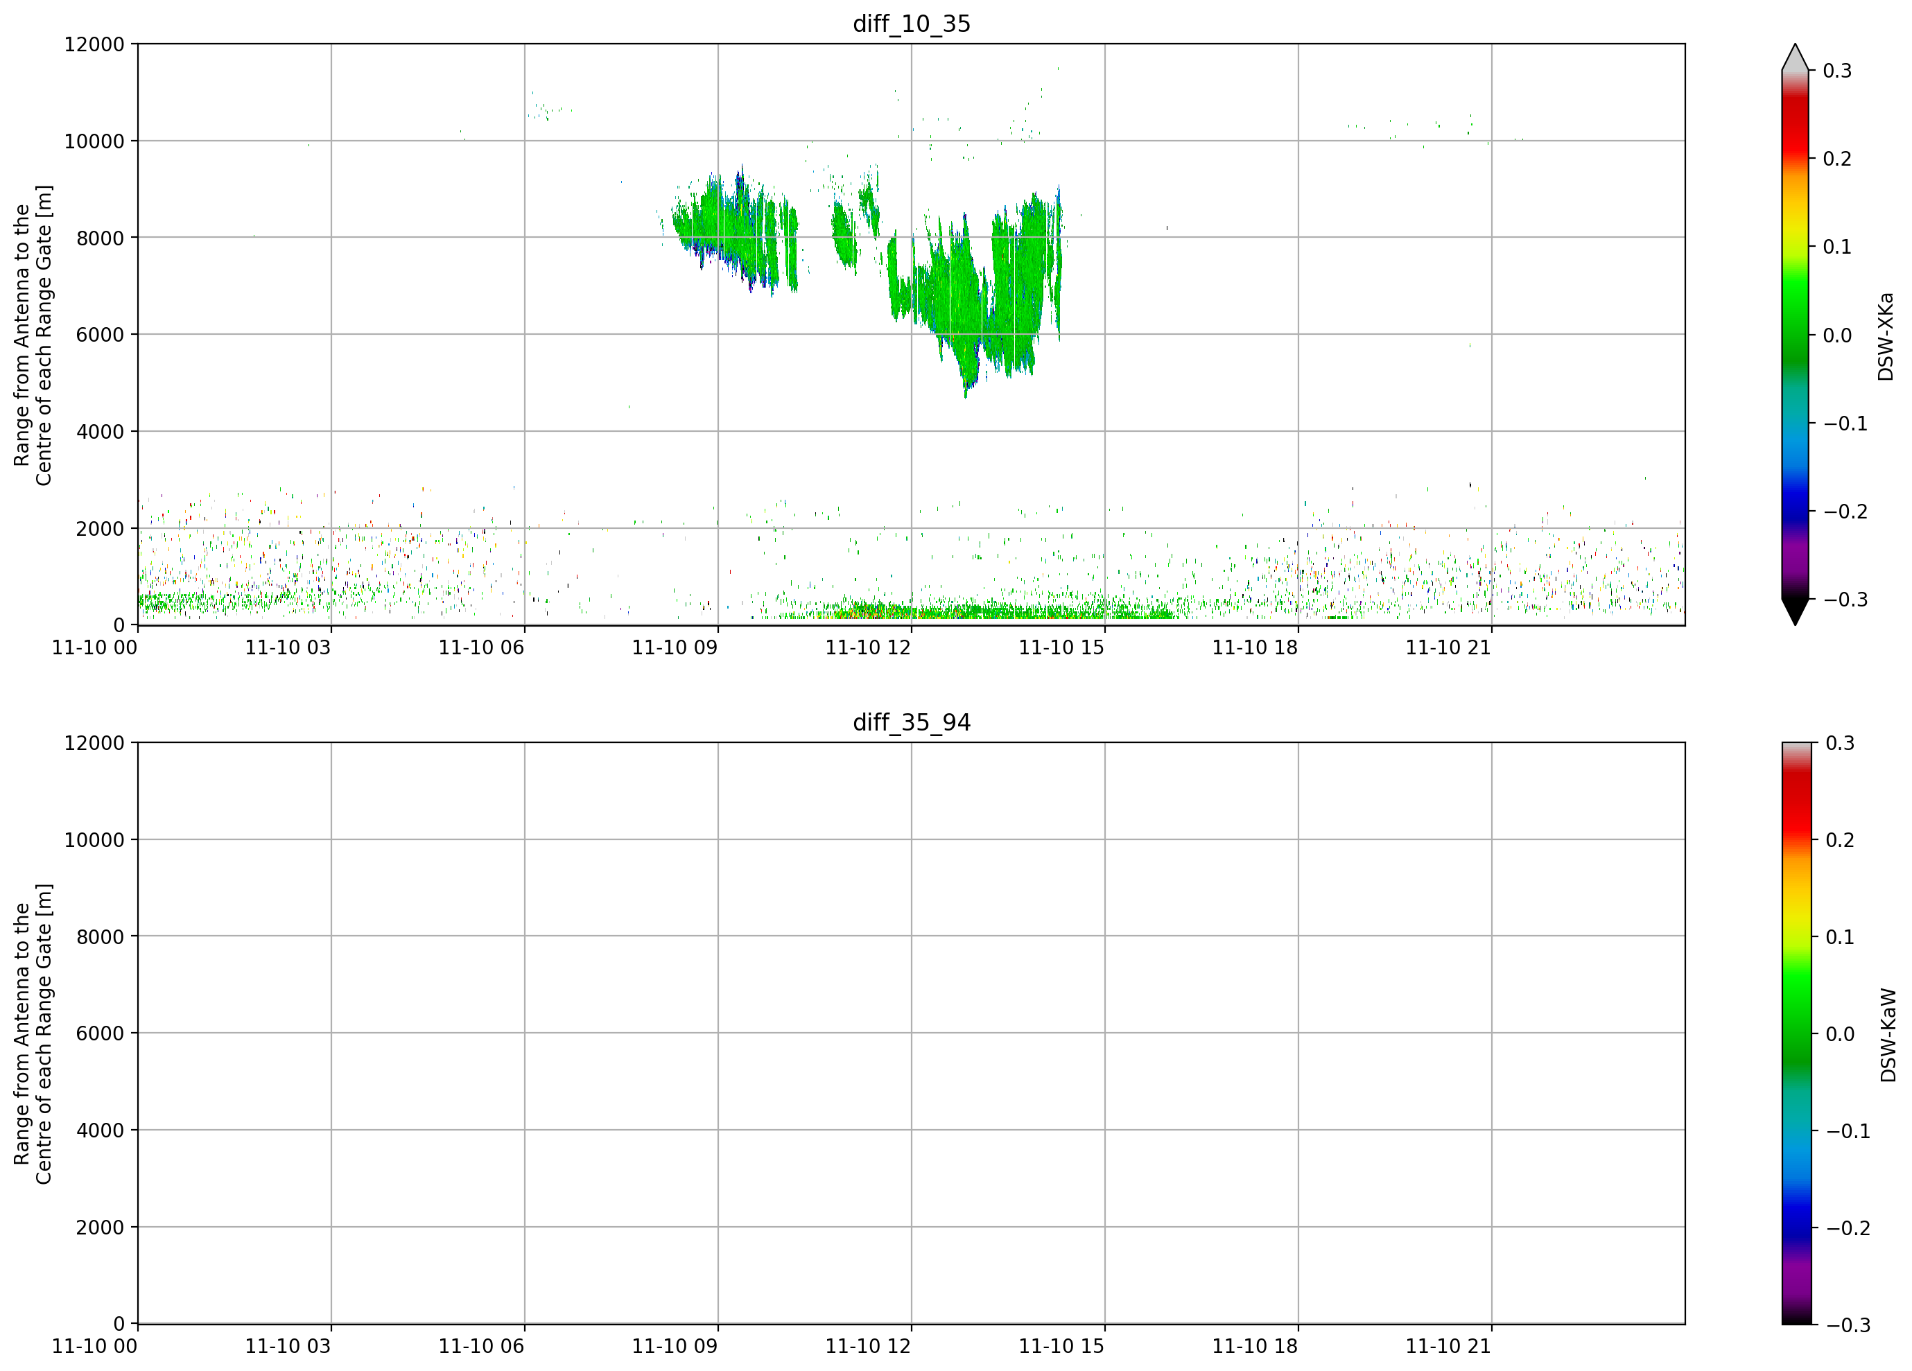Click '11-10 18' x-tick under diff_35_94 plot
1912x1371 pixels.
tap(1255, 1346)
